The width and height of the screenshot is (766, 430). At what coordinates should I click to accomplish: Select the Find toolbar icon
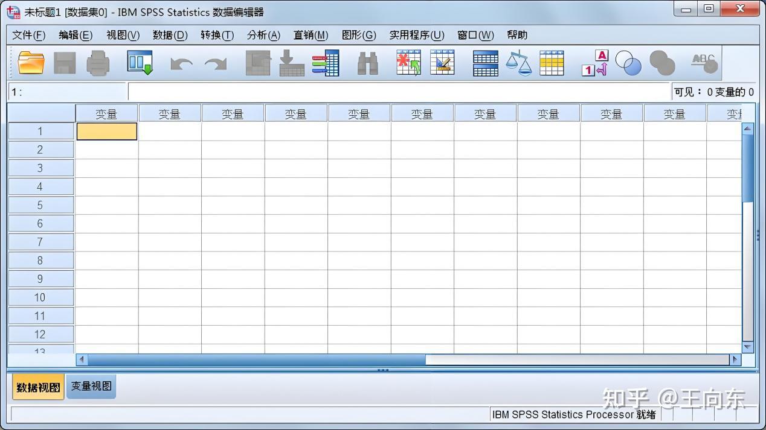point(367,62)
